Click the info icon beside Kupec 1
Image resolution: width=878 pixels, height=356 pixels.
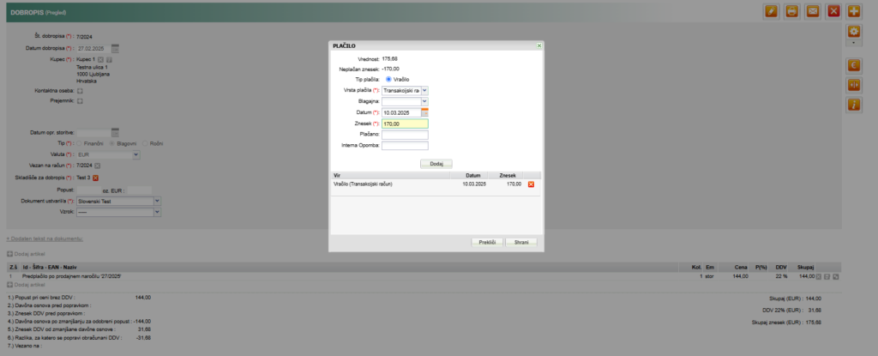(x=109, y=59)
